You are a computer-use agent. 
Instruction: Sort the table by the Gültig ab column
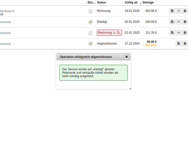(x=131, y=3)
